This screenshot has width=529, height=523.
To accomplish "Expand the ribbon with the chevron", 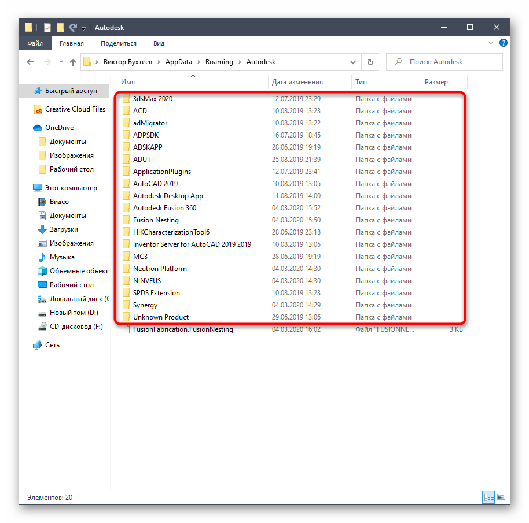I will click(x=491, y=43).
